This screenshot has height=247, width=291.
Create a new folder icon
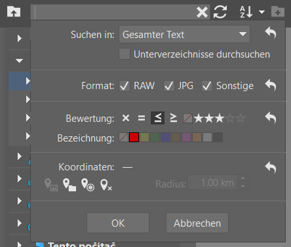tap(278, 12)
